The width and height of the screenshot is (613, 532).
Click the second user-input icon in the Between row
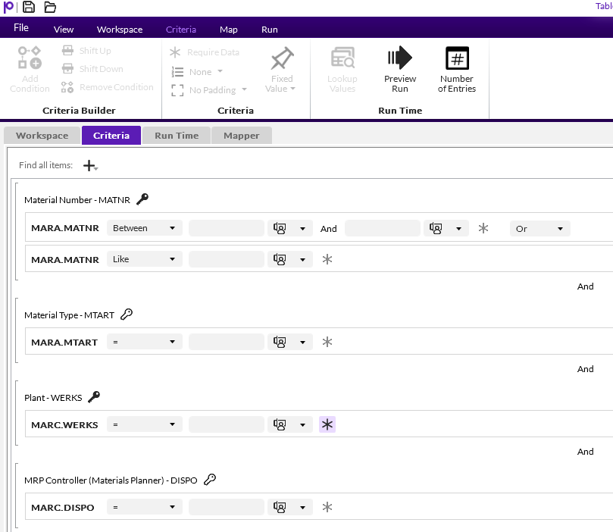click(436, 228)
